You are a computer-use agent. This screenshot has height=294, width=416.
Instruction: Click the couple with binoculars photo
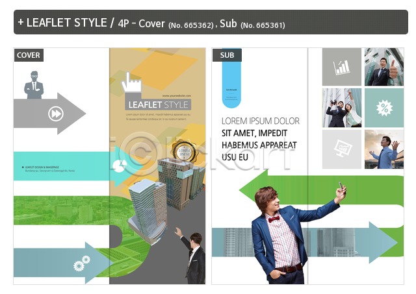342,108
